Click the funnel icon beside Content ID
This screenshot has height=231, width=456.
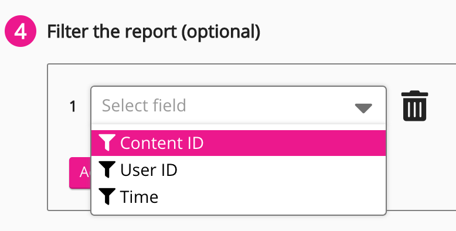tap(107, 142)
